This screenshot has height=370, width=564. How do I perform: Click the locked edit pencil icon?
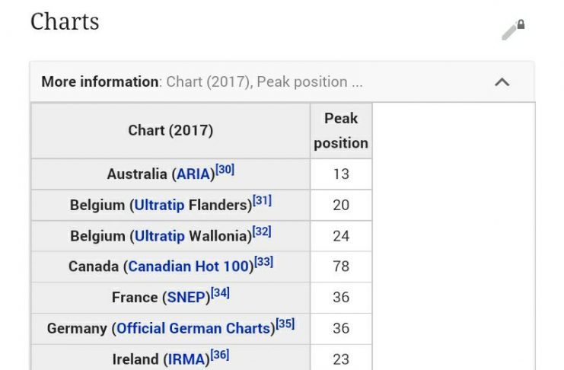click(513, 29)
